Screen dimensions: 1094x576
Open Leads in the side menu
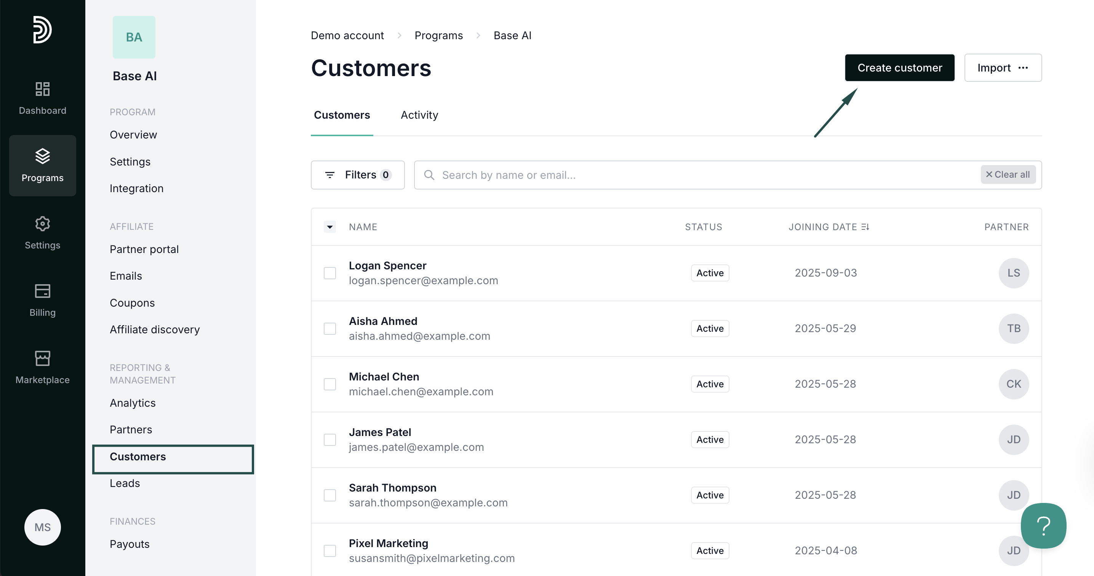(125, 483)
